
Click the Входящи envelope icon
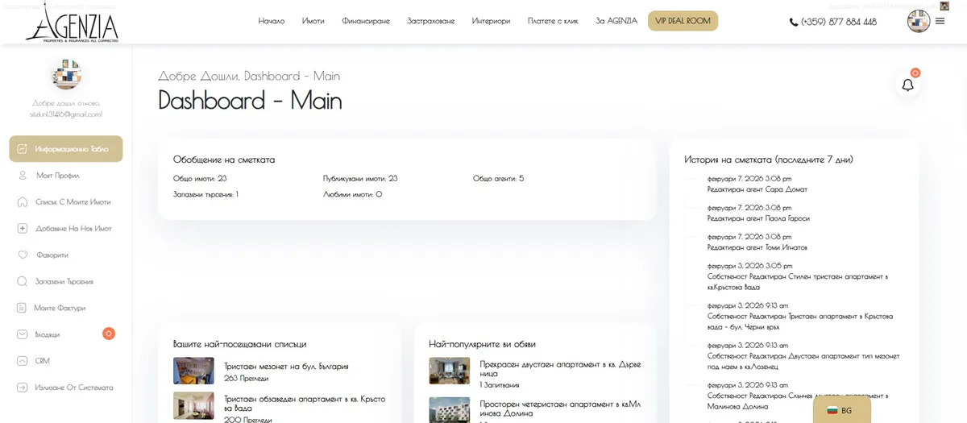coord(22,334)
